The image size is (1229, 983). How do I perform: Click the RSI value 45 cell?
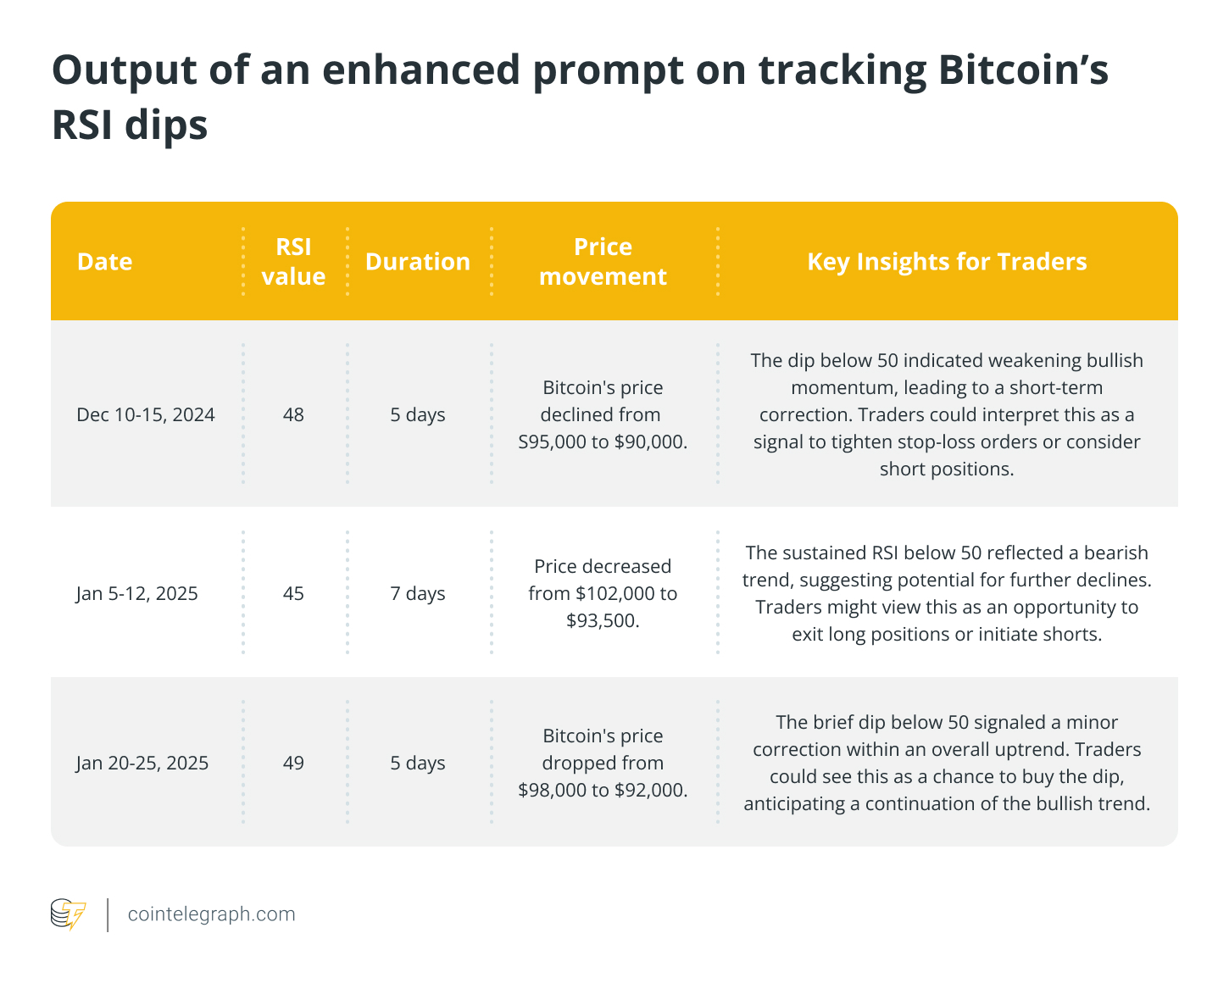tap(293, 593)
